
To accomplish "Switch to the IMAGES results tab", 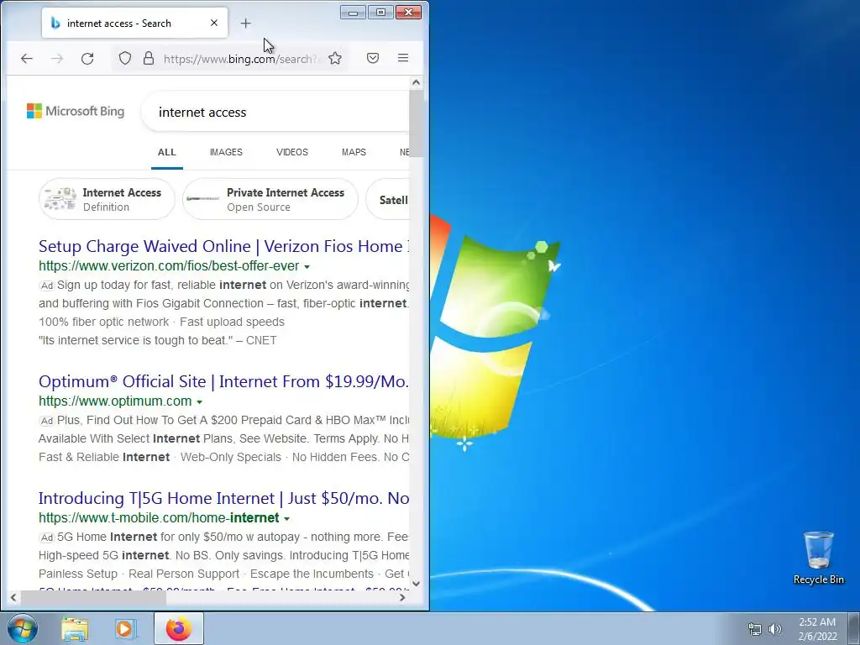I will (x=226, y=153).
